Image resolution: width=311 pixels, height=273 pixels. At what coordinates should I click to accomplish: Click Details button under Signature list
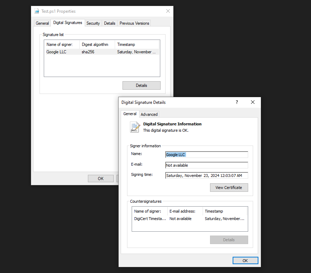pos(142,85)
